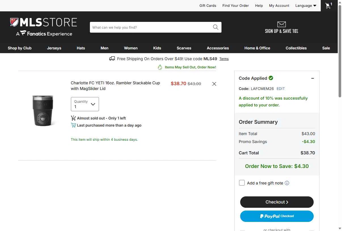Pay with PayPal Checkout button

click(x=277, y=216)
